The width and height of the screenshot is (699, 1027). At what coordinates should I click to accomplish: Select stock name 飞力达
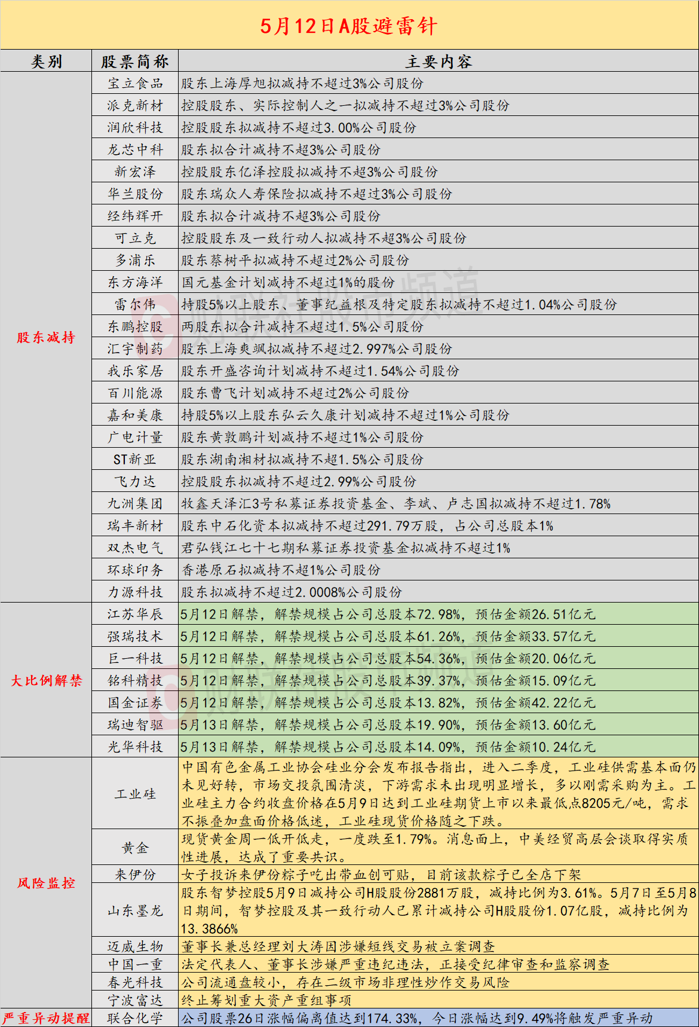tap(135, 481)
